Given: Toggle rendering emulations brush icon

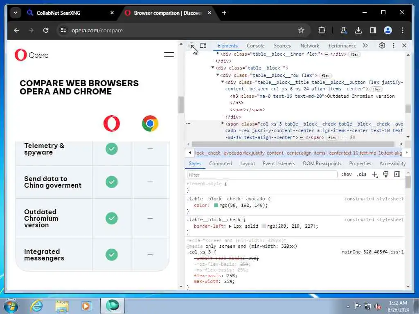Looking at the screenshot, I should (386, 174).
